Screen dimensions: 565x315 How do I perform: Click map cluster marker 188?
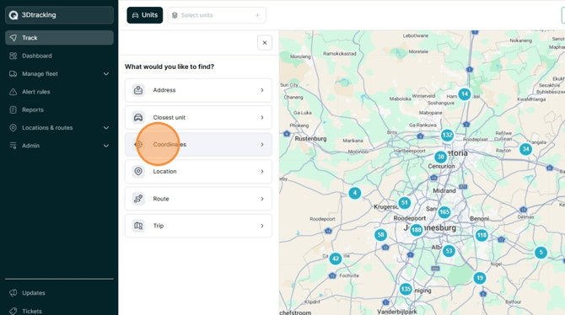tap(417, 230)
